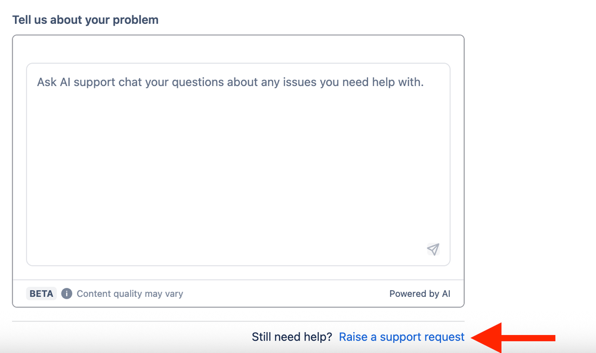
Task: Click the 'Still need help?' text
Action: pyautogui.click(x=292, y=337)
